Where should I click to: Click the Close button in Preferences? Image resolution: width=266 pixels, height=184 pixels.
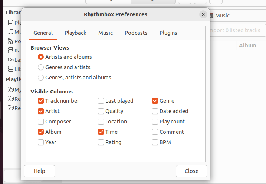click(191, 171)
